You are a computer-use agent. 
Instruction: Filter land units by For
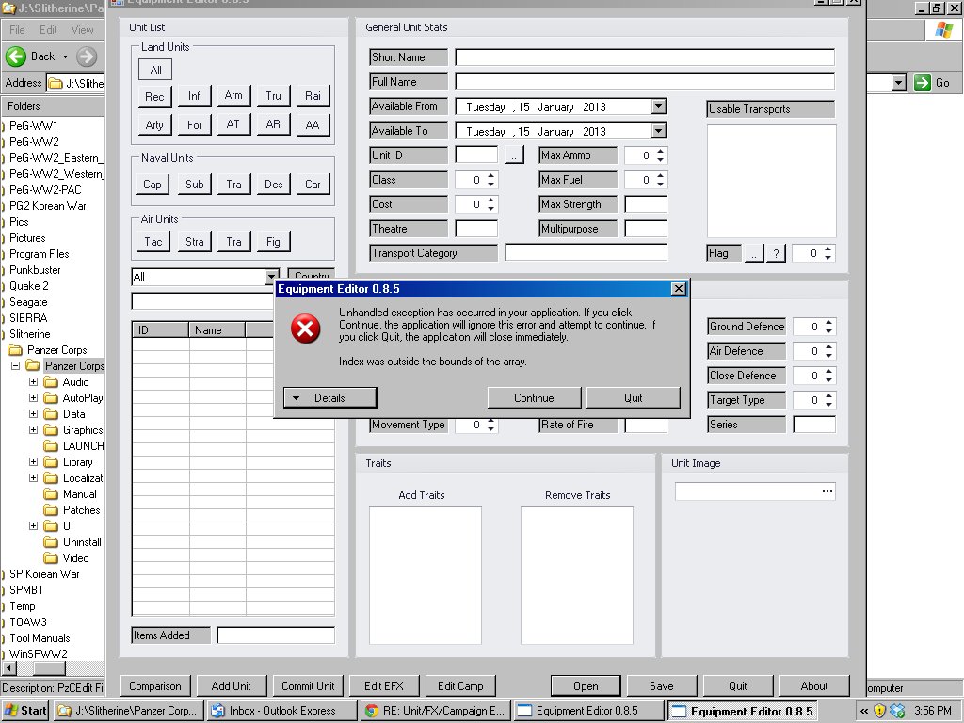[194, 125]
